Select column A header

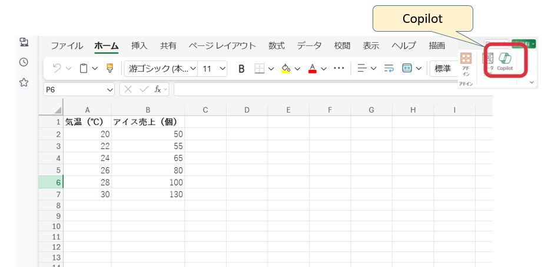point(87,110)
